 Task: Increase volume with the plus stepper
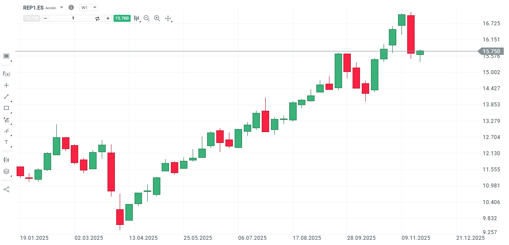[x=108, y=18]
